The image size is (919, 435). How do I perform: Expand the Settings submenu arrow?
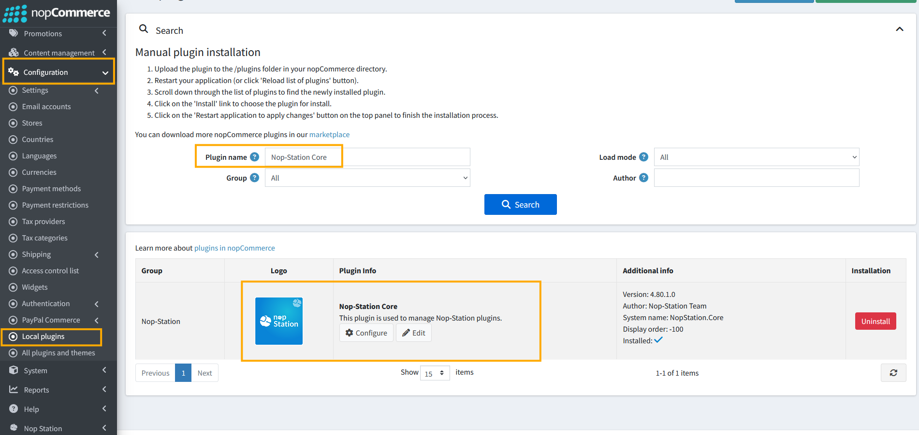pos(97,90)
